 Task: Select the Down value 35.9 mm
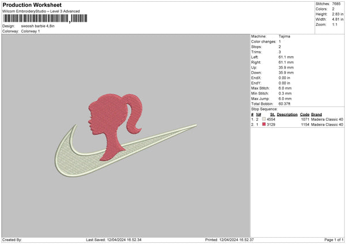pos(286,73)
